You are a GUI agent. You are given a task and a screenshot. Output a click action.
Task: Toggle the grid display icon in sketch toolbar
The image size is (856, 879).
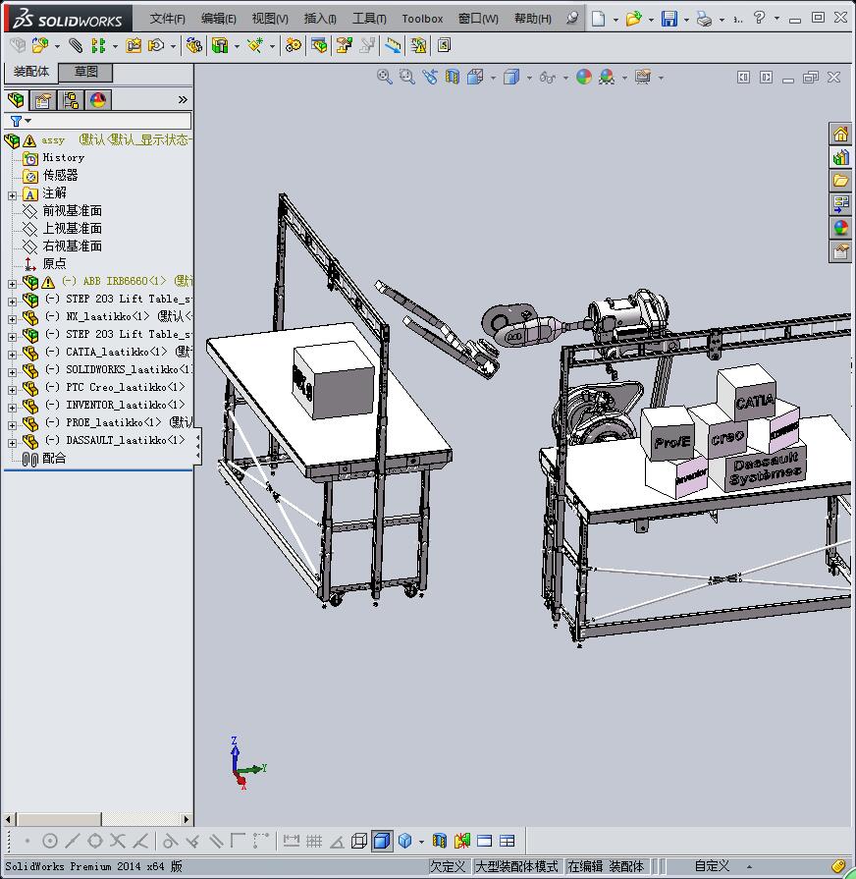pos(314,841)
